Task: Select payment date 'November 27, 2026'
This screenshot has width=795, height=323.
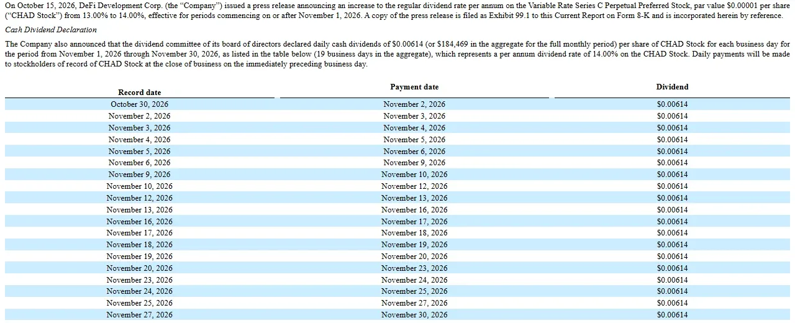Action: 414,303
